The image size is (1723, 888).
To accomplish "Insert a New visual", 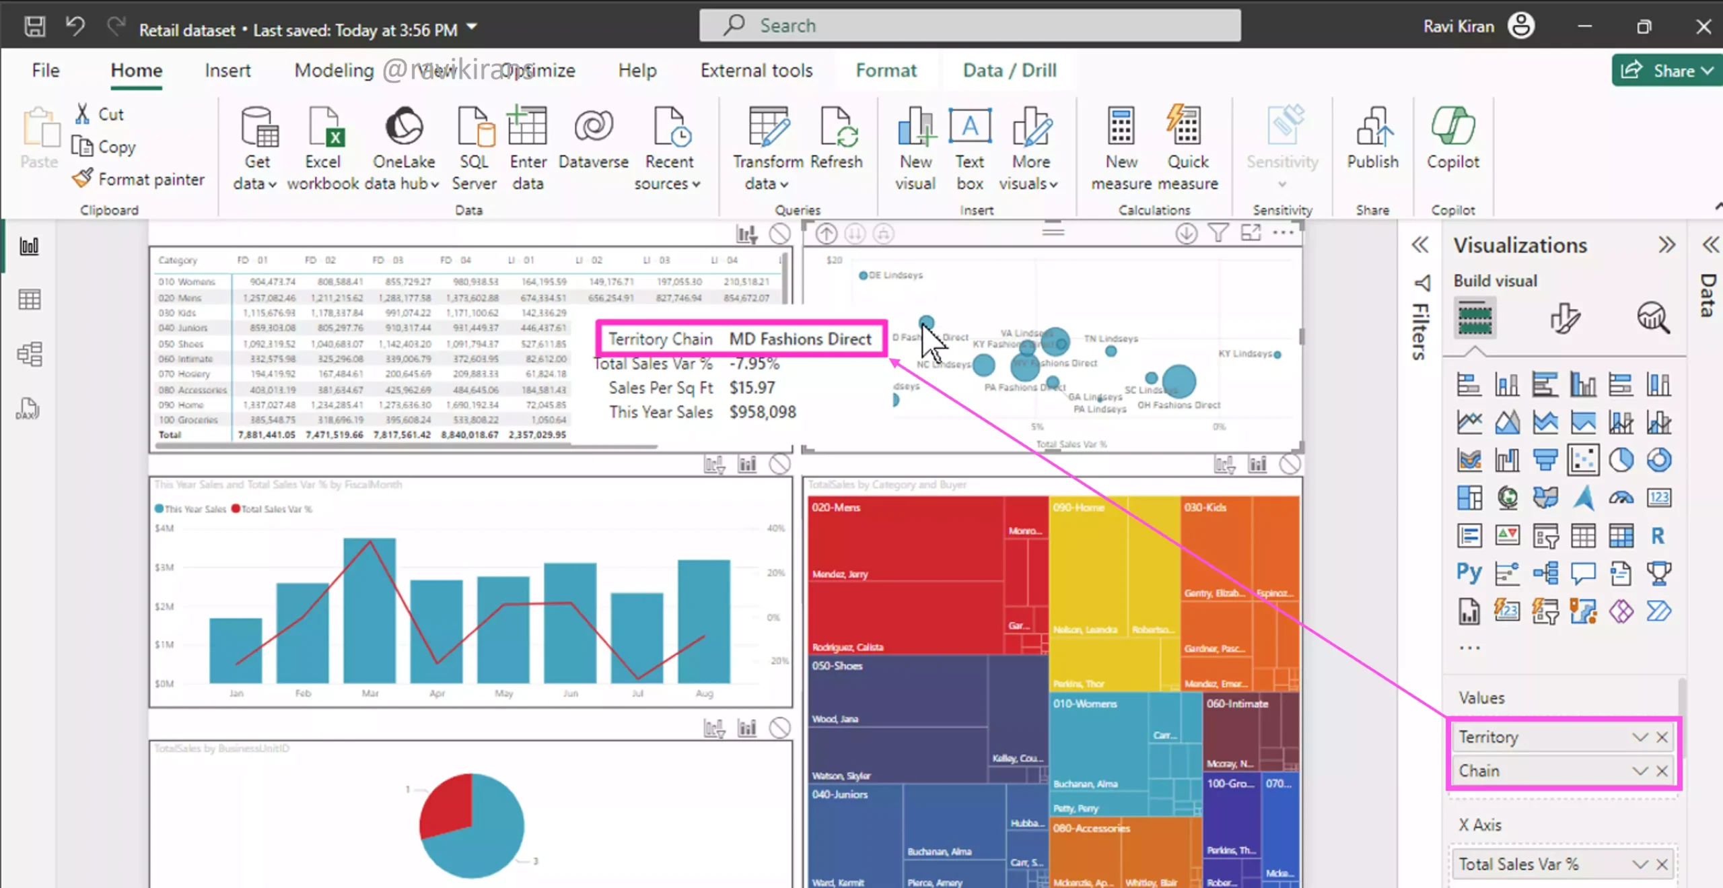I will [915, 148].
